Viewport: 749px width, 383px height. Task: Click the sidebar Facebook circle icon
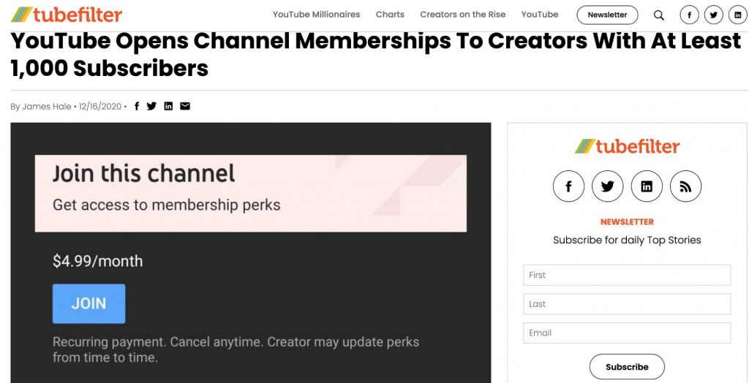click(x=568, y=186)
